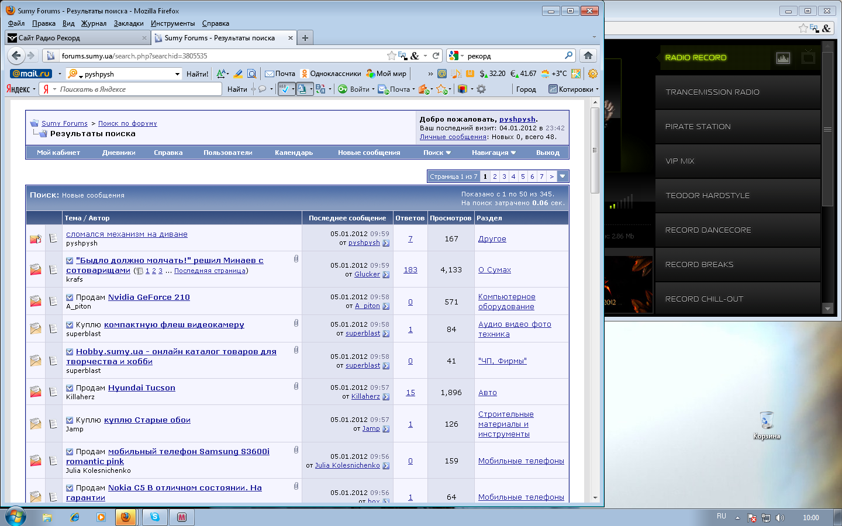Go back with the browser back arrow
This screenshot has height=526, width=842.
tap(16, 56)
